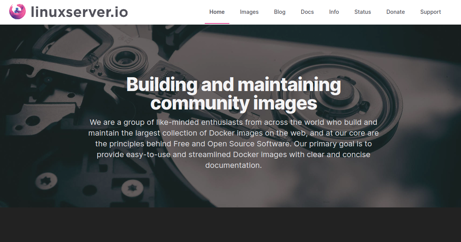Navigate to Docs
Viewport: 461px width, 242px height.
coord(307,12)
